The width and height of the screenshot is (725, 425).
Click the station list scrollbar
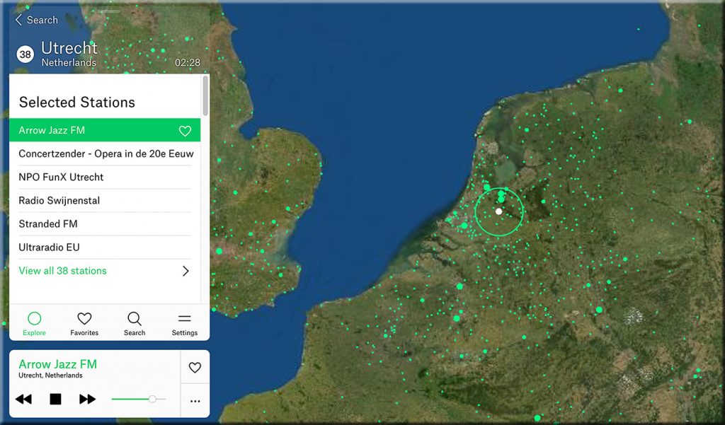click(x=205, y=95)
